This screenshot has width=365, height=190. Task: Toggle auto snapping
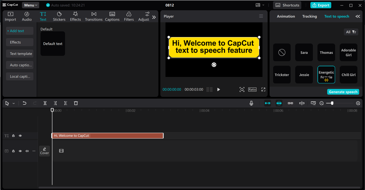[279, 103]
